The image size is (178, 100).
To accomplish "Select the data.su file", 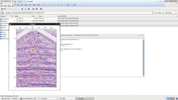I will [x=21, y=19].
